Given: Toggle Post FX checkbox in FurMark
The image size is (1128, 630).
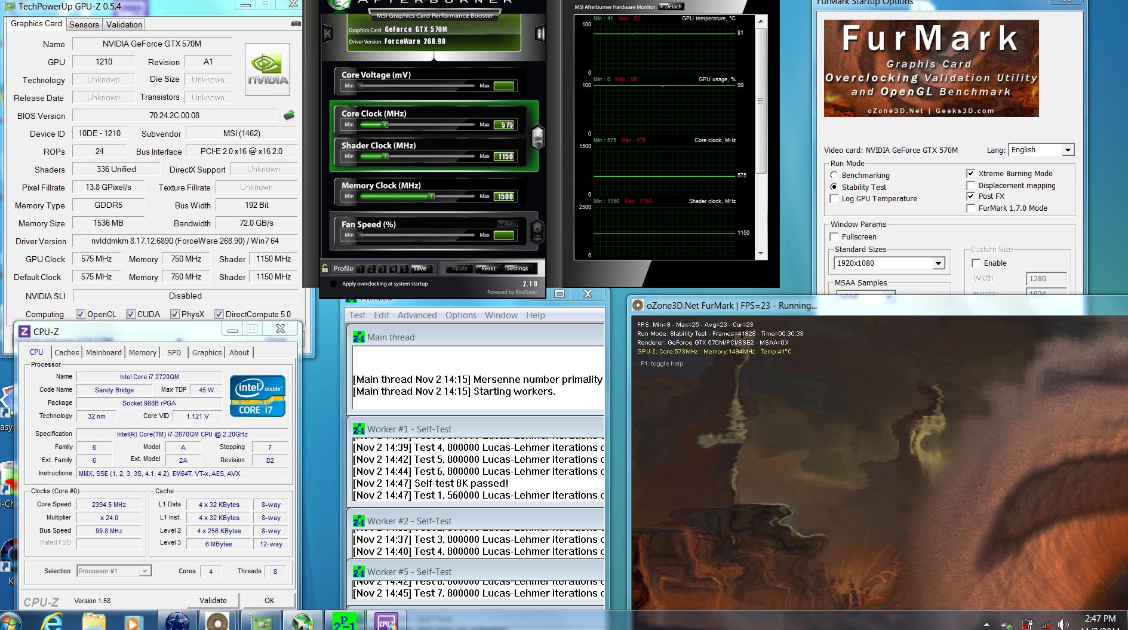Looking at the screenshot, I should [971, 196].
